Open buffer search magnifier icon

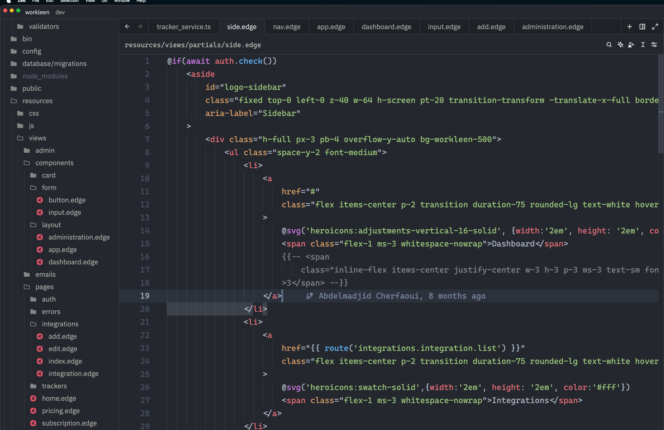[x=609, y=45]
